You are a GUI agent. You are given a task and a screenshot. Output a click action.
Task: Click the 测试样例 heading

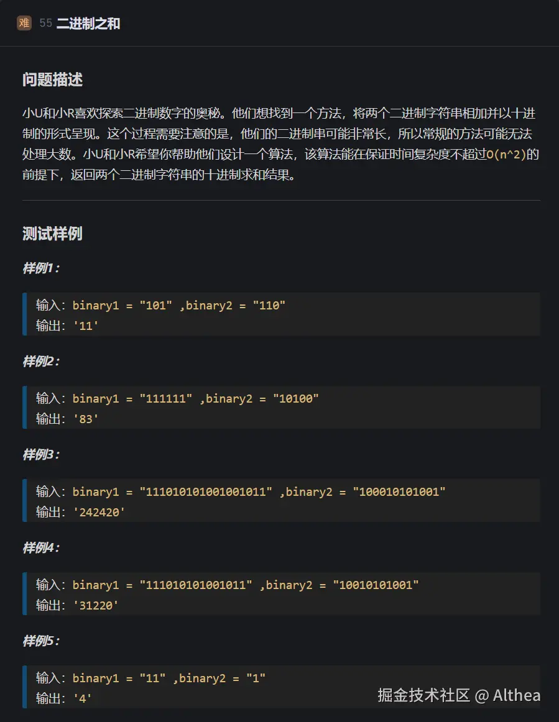(x=52, y=234)
